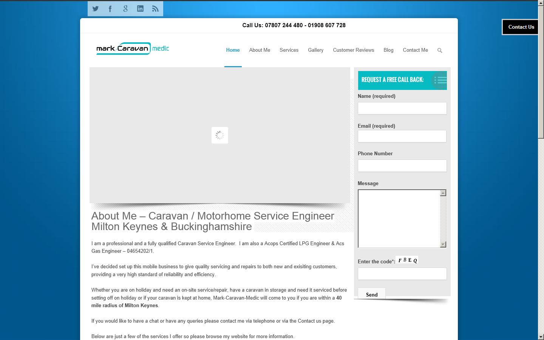Click the Message box scrollbar down arrow
The width and height of the screenshot is (544, 340).
pyautogui.click(x=443, y=244)
